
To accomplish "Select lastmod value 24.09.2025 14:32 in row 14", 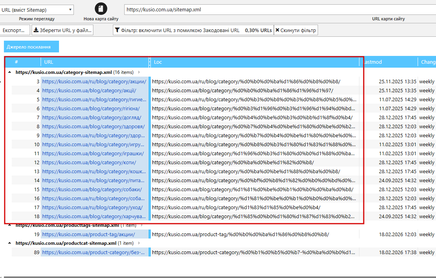I will coord(398,180).
